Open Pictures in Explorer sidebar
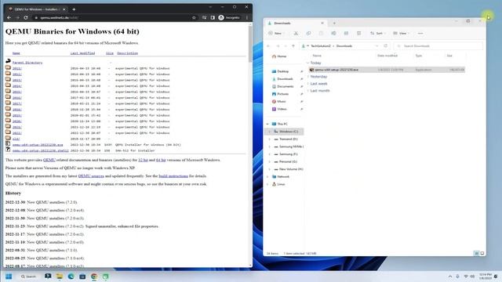This screenshot has height=282, width=502. pos(281,94)
